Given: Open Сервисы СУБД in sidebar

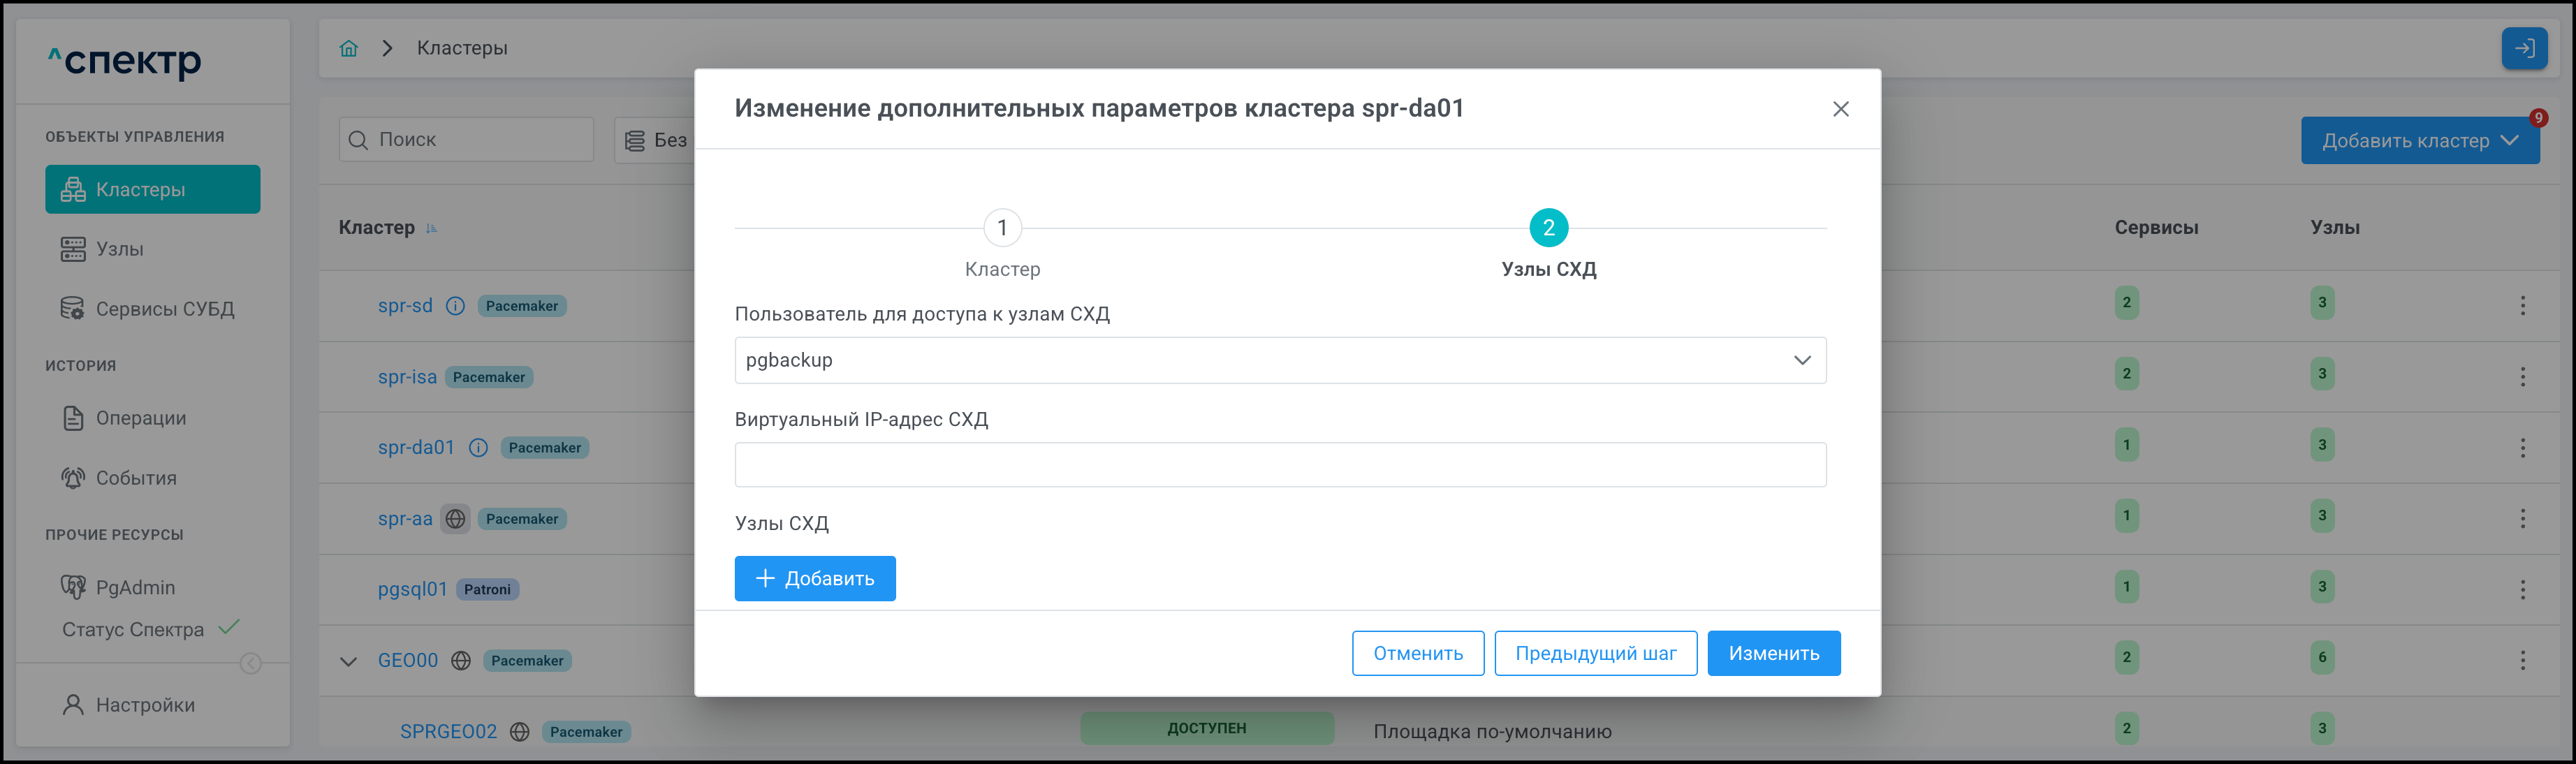Looking at the screenshot, I should point(164,309).
